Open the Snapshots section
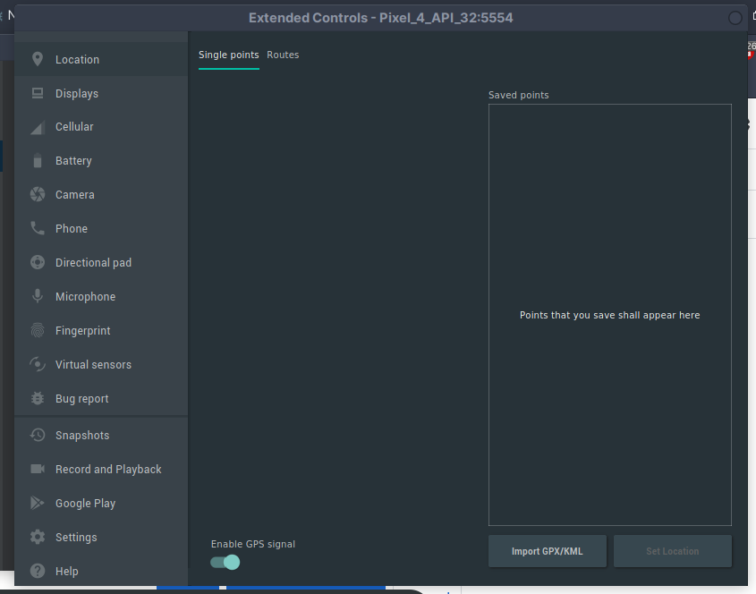The height and width of the screenshot is (594, 756). [x=82, y=435]
